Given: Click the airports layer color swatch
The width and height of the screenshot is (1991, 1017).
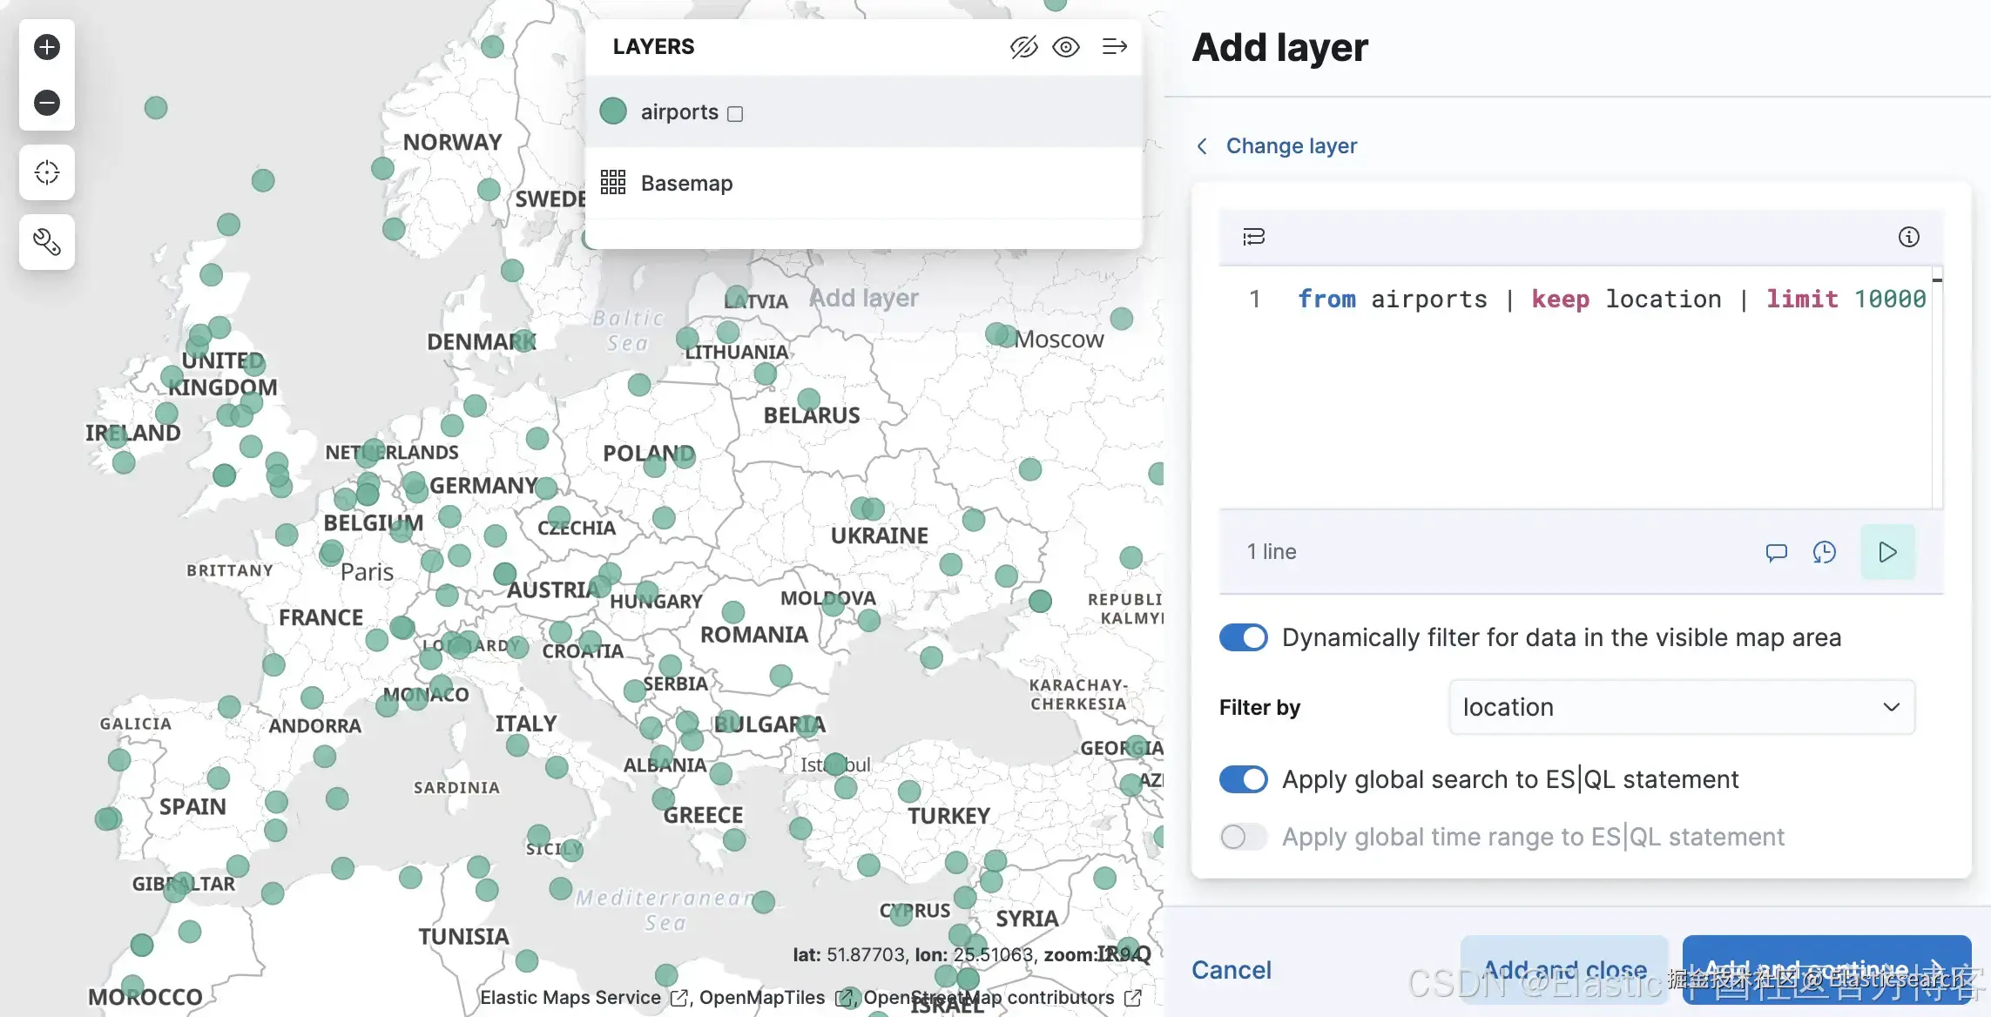Looking at the screenshot, I should (613, 111).
